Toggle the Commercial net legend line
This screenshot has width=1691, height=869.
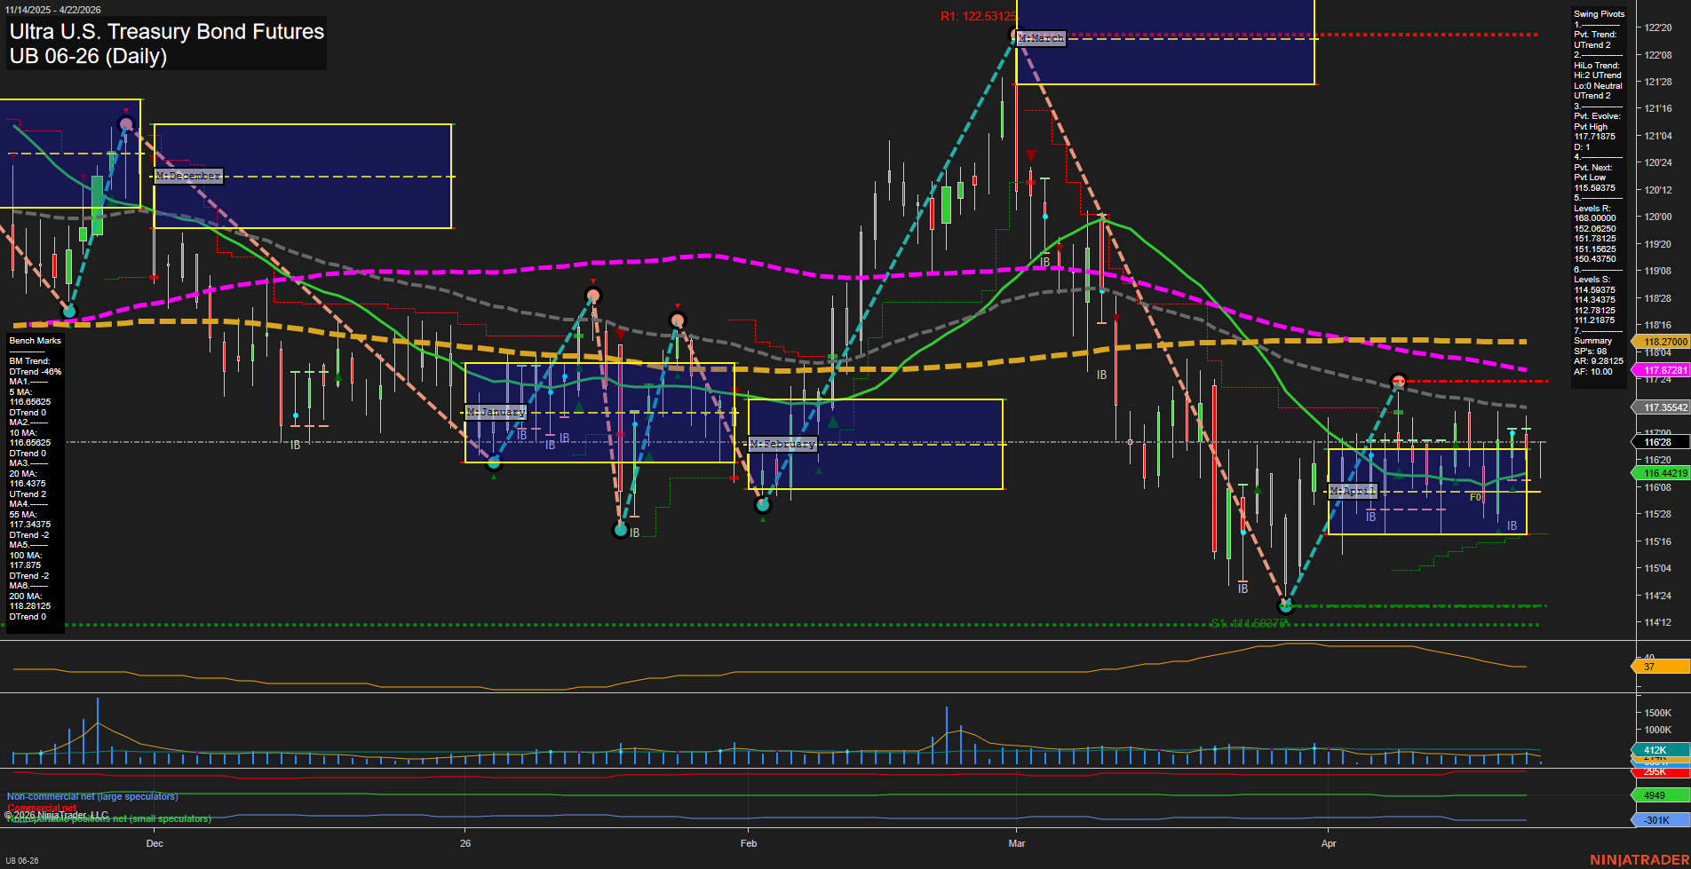pyautogui.click(x=40, y=808)
